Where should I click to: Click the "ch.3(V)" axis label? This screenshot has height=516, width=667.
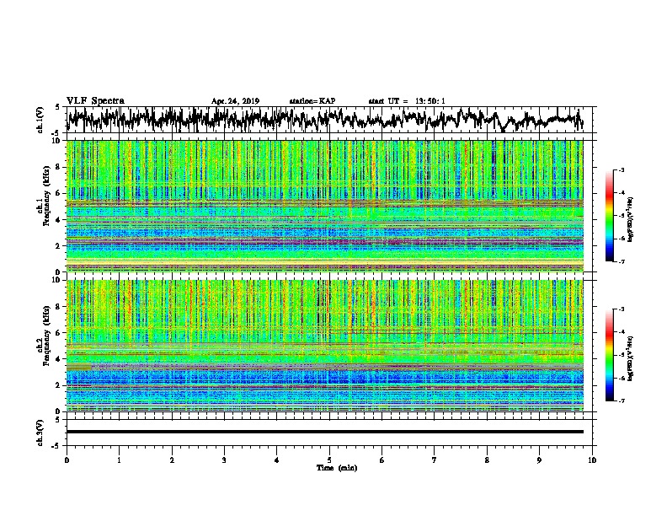click(40, 433)
